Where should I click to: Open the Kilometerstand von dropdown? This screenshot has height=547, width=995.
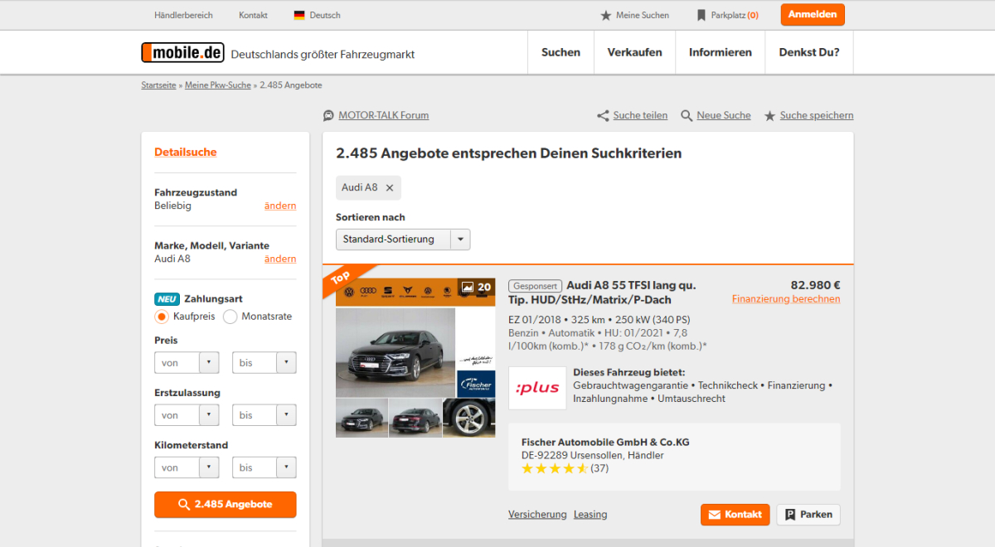[x=187, y=467]
